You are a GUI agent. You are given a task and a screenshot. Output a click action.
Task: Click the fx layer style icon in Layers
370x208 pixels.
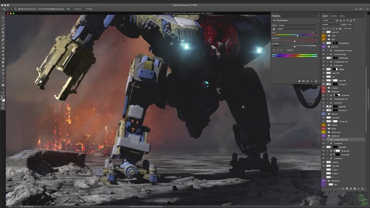coord(343,188)
